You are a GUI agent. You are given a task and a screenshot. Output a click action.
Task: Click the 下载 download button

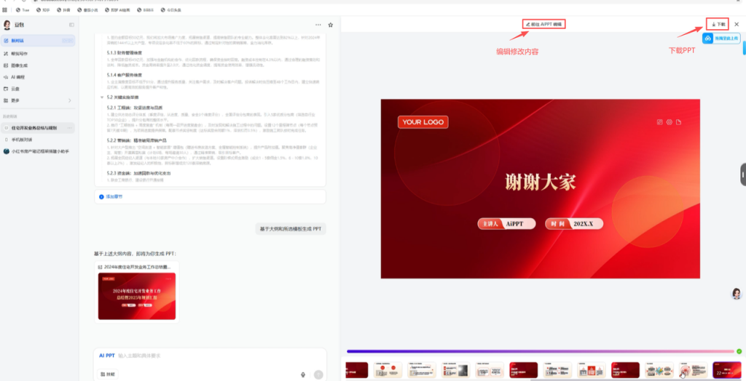(718, 24)
